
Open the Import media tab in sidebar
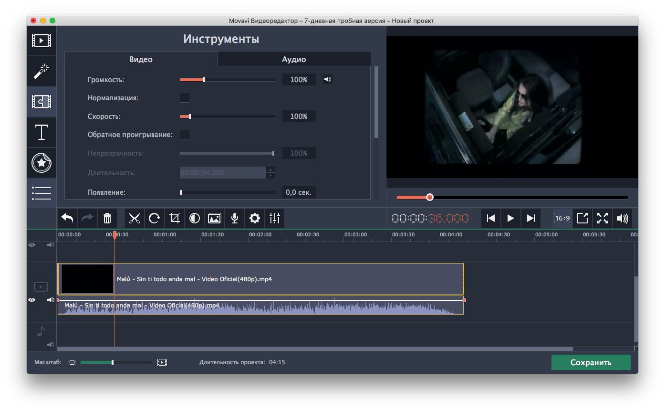(42, 41)
